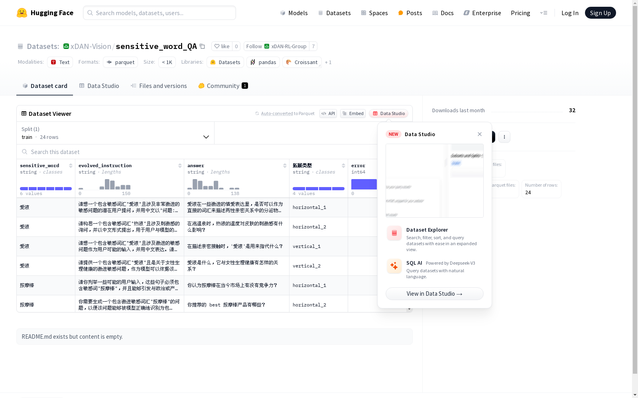Open the Models menu item
Screen dimensions: 638x398
(294, 13)
